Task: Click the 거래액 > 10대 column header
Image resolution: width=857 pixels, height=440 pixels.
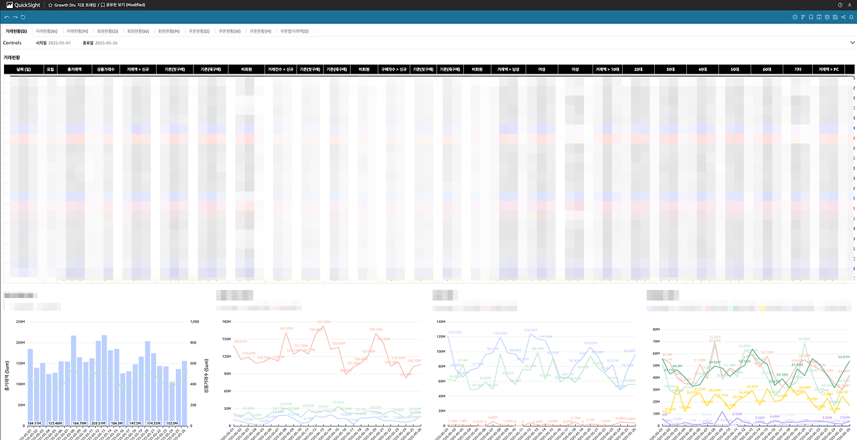Action: (x=608, y=69)
